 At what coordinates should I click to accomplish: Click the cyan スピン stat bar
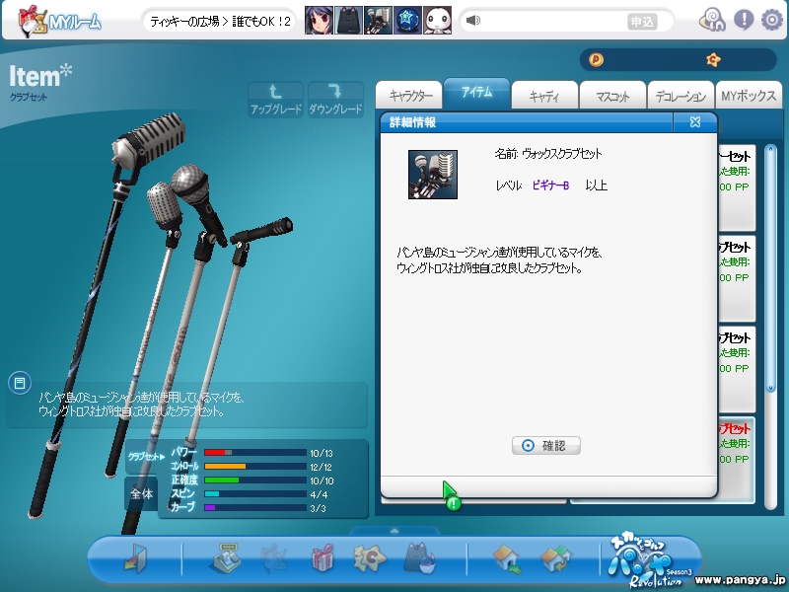coord(255,494)
